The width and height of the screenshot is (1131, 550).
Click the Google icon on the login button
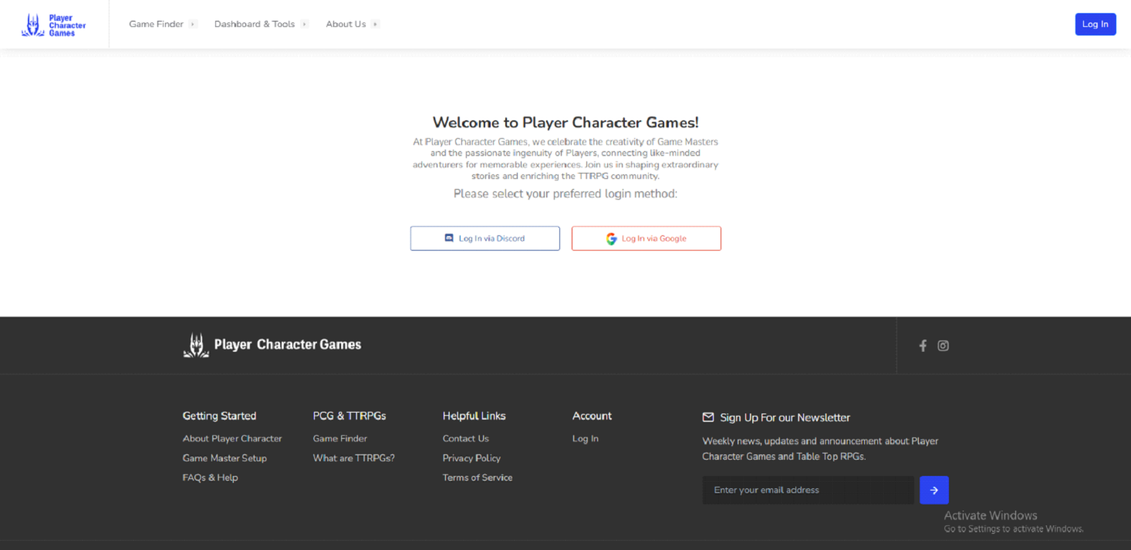(x=611, y=238)
